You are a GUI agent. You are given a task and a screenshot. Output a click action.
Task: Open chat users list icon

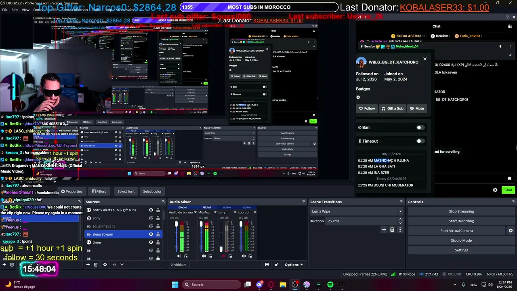click(x=510, y=26)
